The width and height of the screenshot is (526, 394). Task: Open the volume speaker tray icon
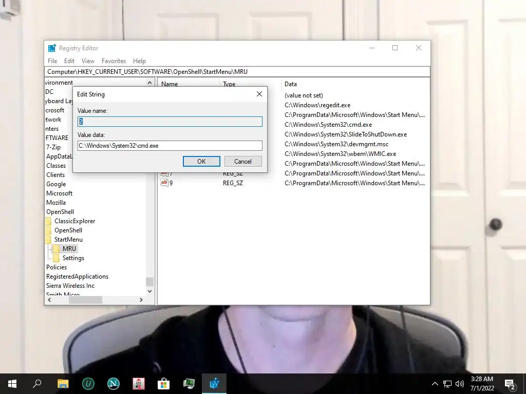(460, 384)
